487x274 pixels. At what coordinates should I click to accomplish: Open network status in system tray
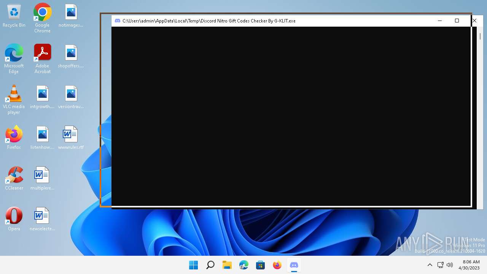tap(440, 265)
